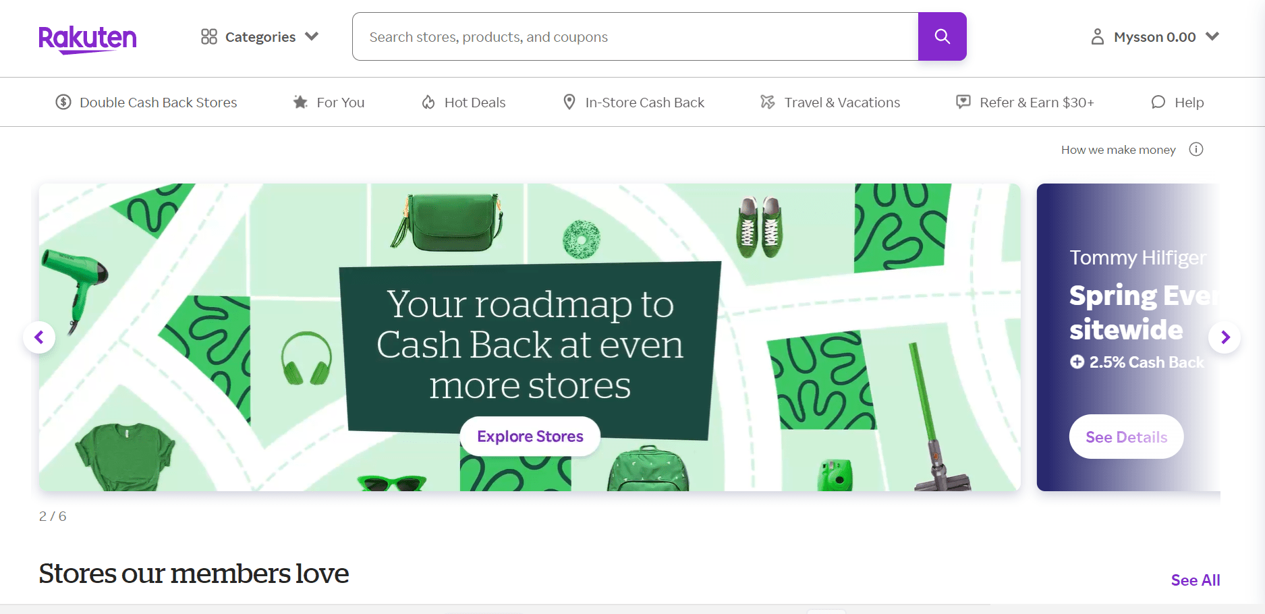Click See Details on the Tommy Hilfiger card

coord(1126,437)
